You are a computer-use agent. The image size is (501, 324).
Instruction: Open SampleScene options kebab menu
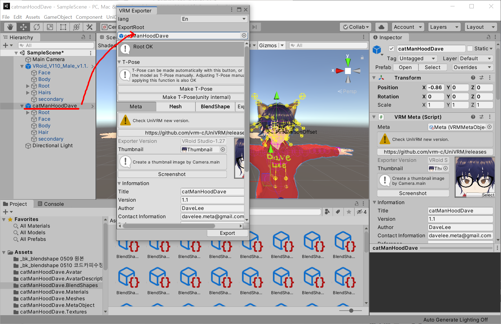(91, 53)
